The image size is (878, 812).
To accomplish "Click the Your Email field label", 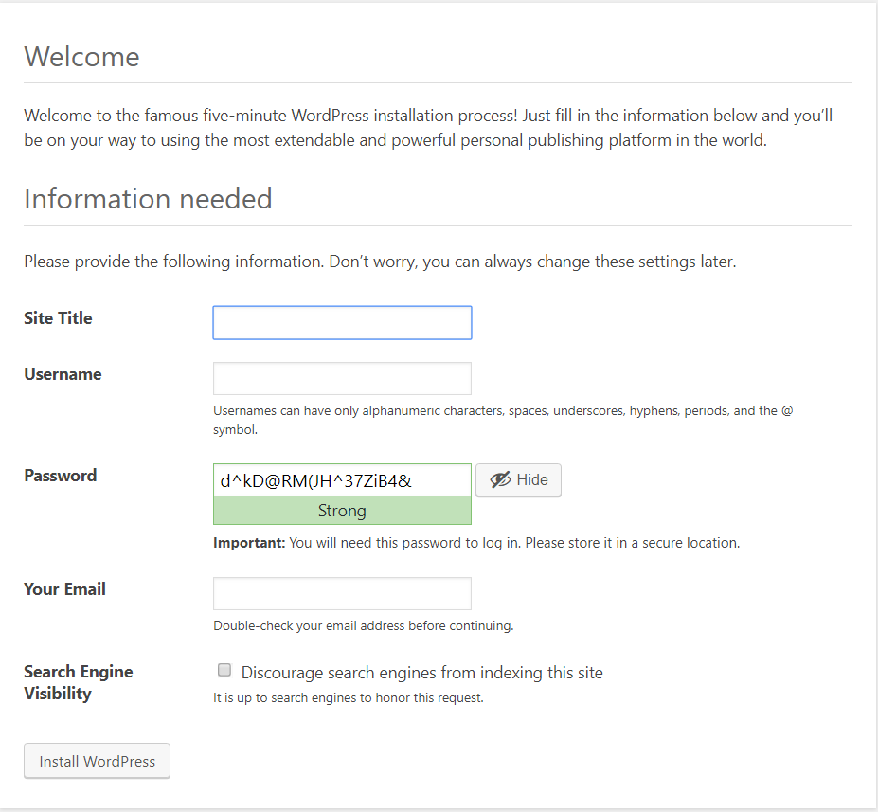I will click(64, 589).
